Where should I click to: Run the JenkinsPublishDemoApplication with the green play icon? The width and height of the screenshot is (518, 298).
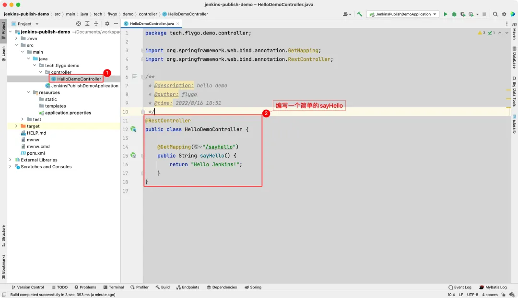point(445,14)
